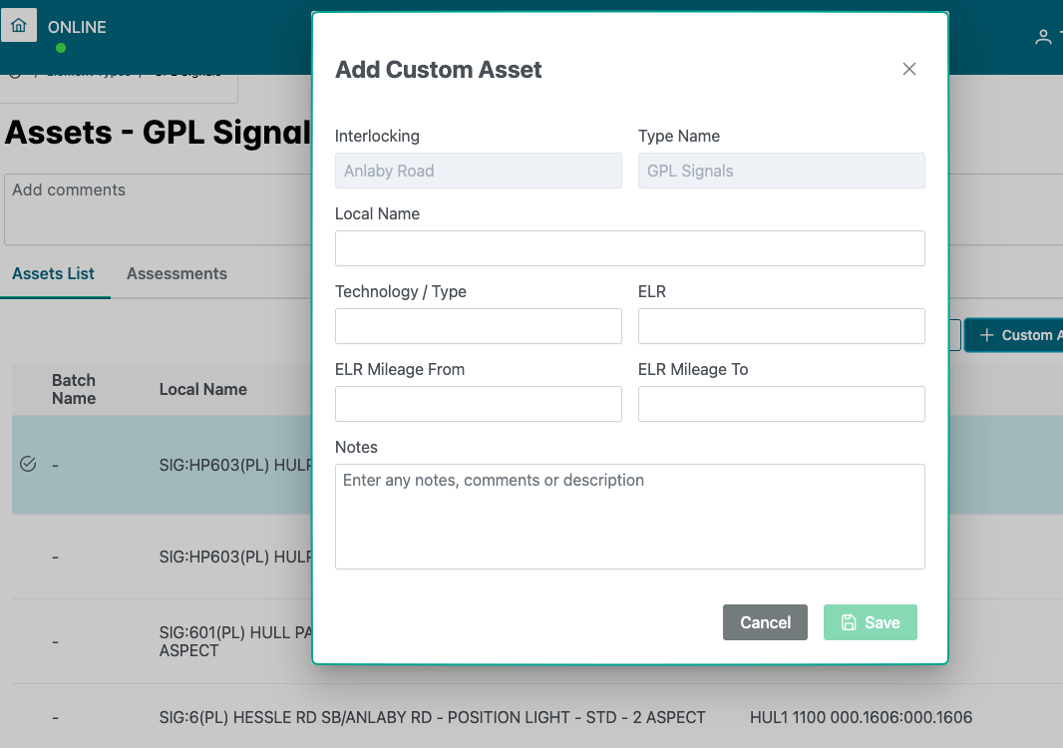The height and width of the screenshot is (748, 1063).
Task: Click the Technology / Type field
Action: 478,326
